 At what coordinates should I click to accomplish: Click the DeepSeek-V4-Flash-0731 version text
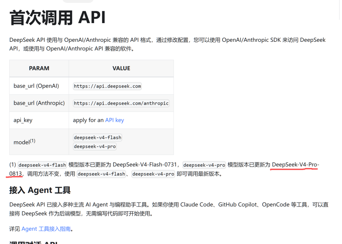[145, 165]
